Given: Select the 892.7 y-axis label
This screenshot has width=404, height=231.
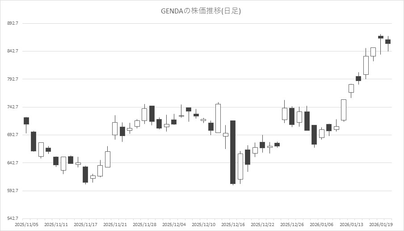Looking at the screenshot, I should tap(12, 23).
